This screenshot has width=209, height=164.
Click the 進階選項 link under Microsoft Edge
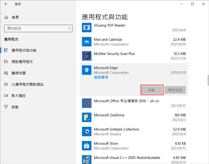[101, 77]
